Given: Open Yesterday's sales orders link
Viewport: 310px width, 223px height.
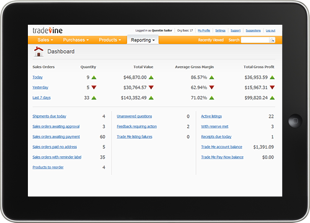Looking at the screenshot, I should coord(40,87).
